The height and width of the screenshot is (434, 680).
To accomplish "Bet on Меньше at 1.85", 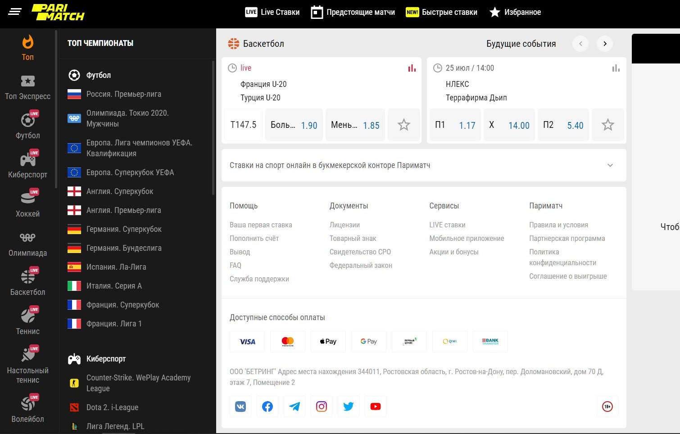I will click(x=355, y=125).
